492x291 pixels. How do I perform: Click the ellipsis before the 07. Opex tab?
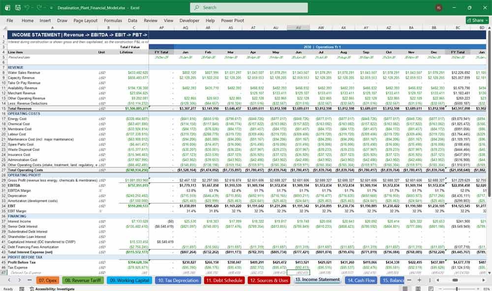[x=30, y=280]
